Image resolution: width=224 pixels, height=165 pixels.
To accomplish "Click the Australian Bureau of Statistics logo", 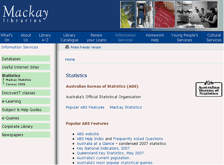I will click(x=209, y=88).
